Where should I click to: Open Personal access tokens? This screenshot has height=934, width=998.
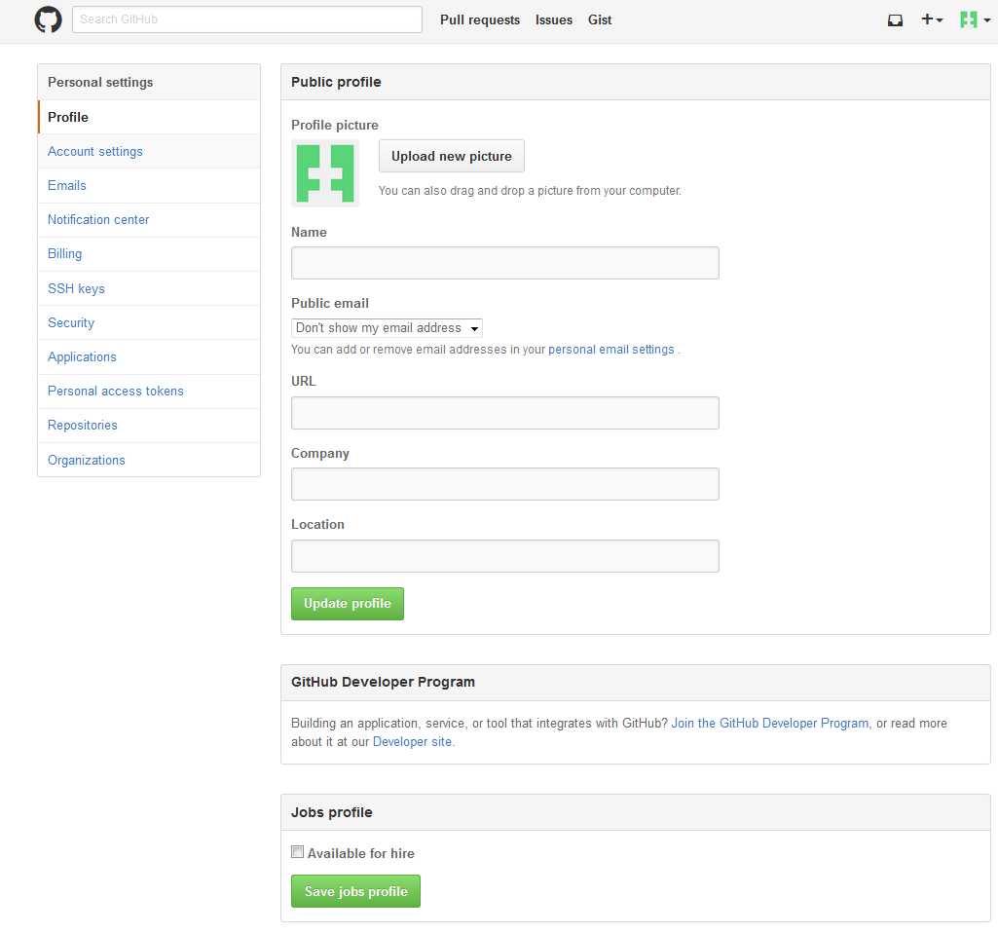149,391
